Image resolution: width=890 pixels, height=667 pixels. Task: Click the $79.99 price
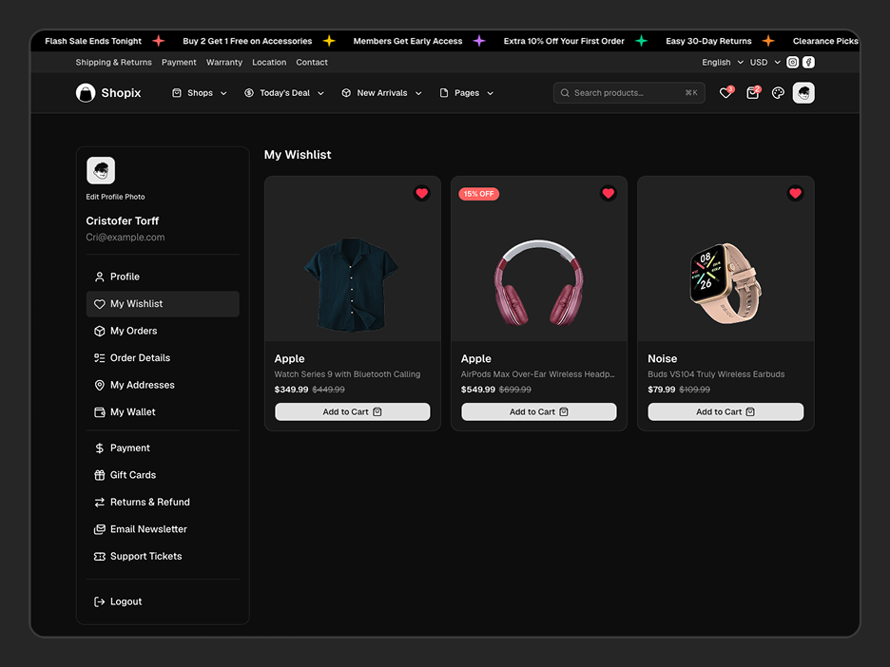coord(661,390)
